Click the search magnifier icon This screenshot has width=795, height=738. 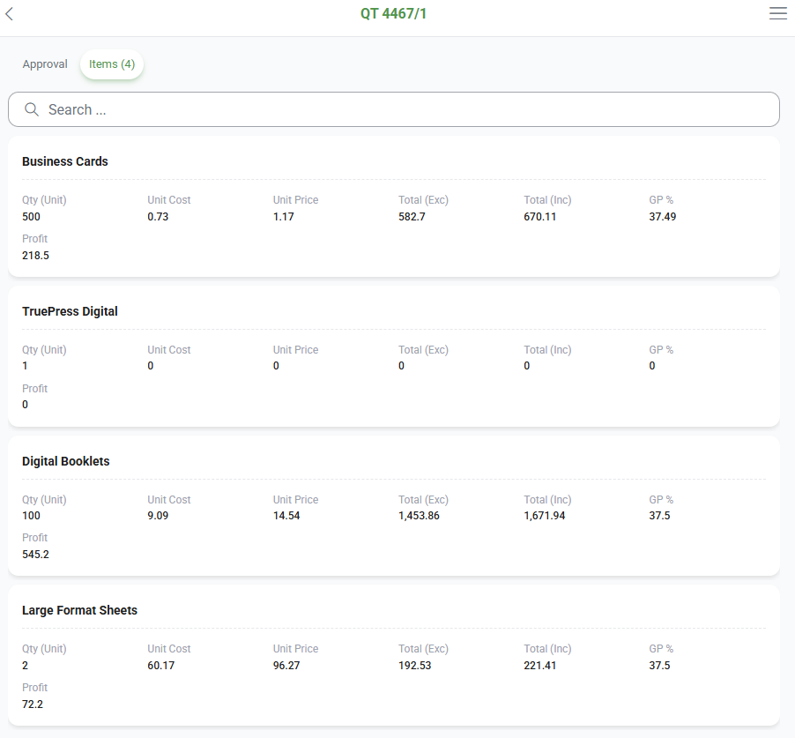pyautogui.click(x=32, y=109)
